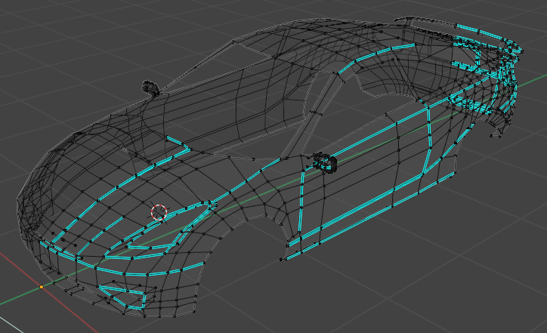Click the orange origin point on the ground

(x=42, y=287)
